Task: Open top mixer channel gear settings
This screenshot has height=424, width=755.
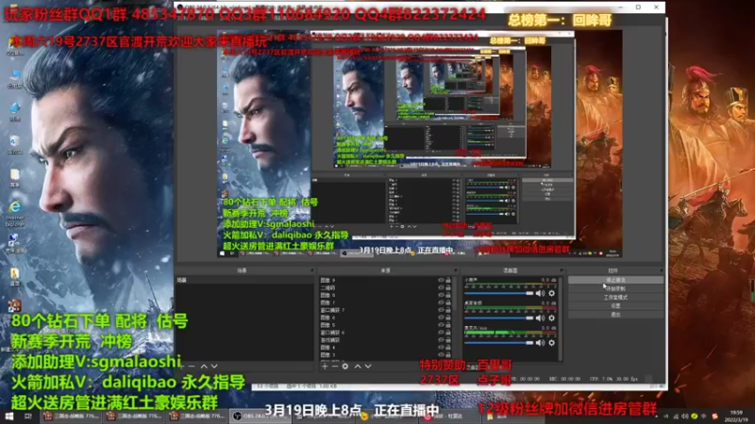Action: pyautogui.click(x=552, y=293)
